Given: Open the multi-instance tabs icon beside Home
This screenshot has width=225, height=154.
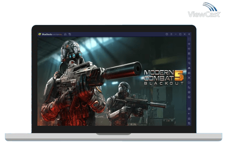Looking at the screenshot, I should 70,34.
